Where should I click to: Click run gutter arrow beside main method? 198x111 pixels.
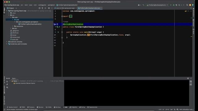58,32
